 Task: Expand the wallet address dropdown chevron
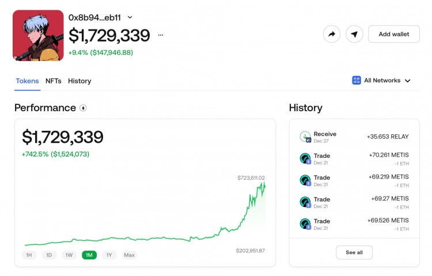(130, 17)
